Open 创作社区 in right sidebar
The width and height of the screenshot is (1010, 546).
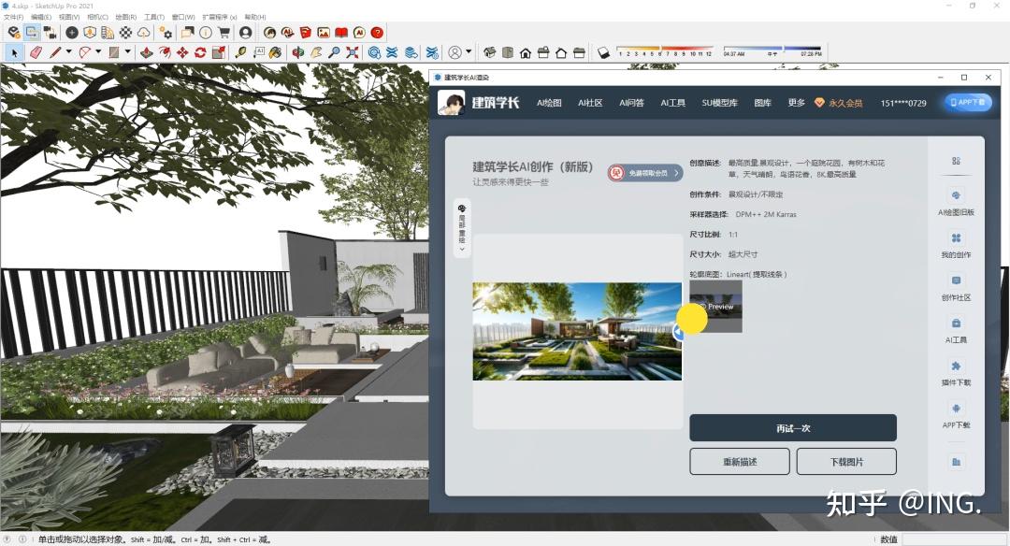[956, 288]
